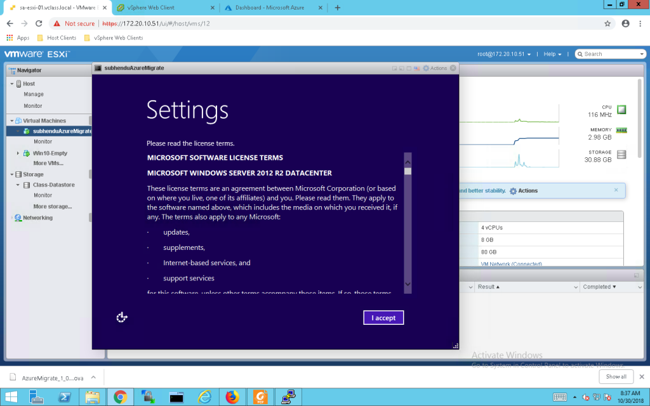Image resolution: width=650 pixels, height=406 pixels.
Task: Open the Windows Start menu
Action: [x=11, y=397]
